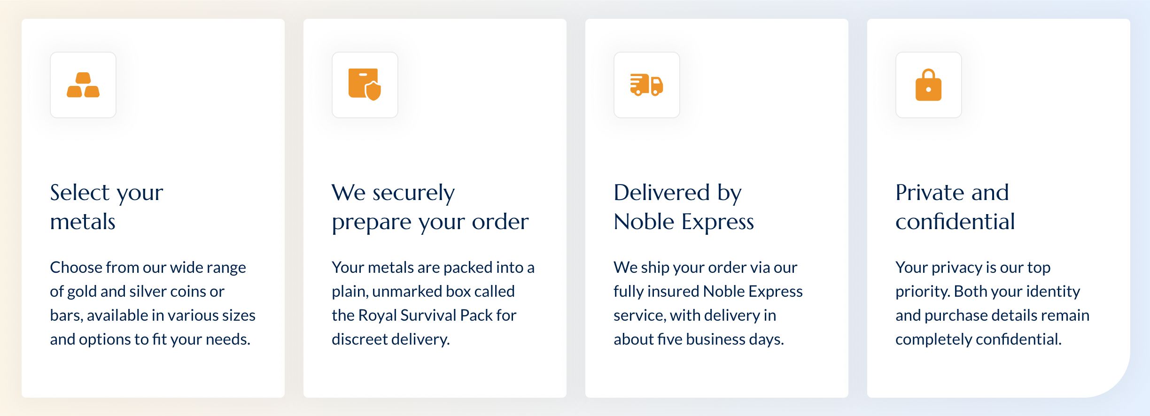This screenshot has width=1150, height=416.
Task: Select the confidentiality card
Action: [999, 208]
